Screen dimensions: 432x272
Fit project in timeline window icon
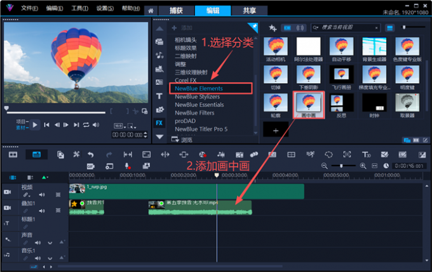374,165
